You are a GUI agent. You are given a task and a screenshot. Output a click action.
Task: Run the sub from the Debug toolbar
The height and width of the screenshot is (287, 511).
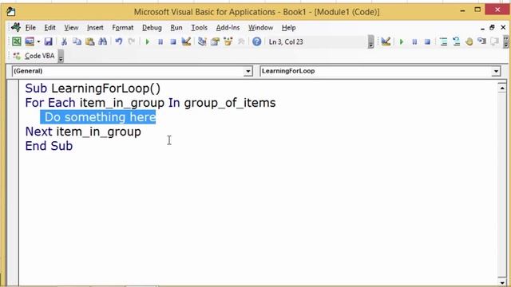(402, 41)
